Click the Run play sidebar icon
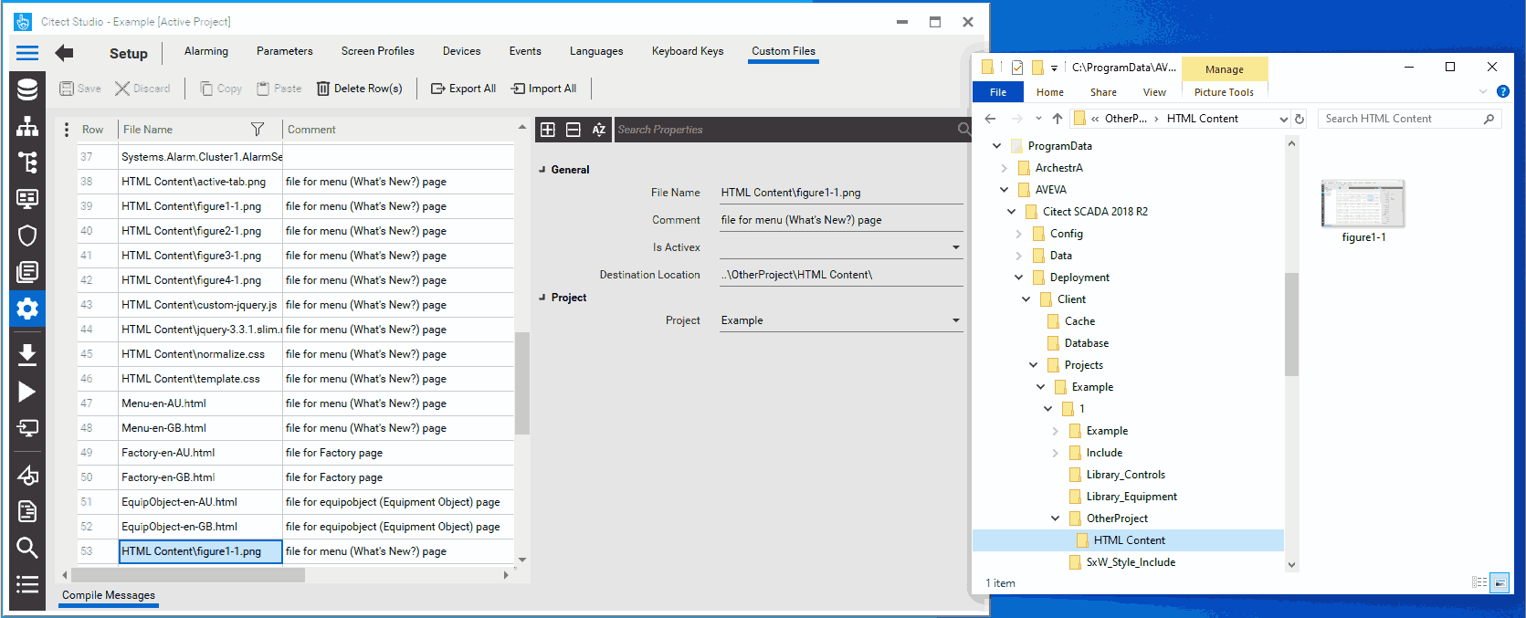This screenshot has width=1526, height=618. click(x=27, y=392)
